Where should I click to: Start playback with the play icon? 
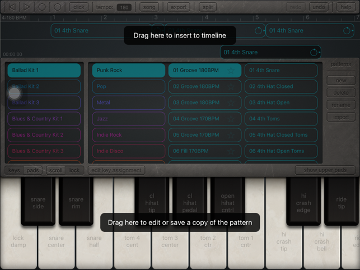point(27,7)
